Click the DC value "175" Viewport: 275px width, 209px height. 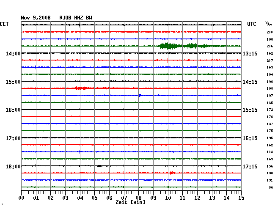[x=270, y=131]
